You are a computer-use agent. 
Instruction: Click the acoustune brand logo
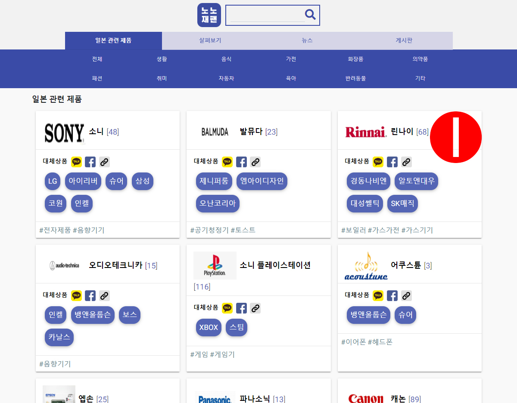point(366,265)
